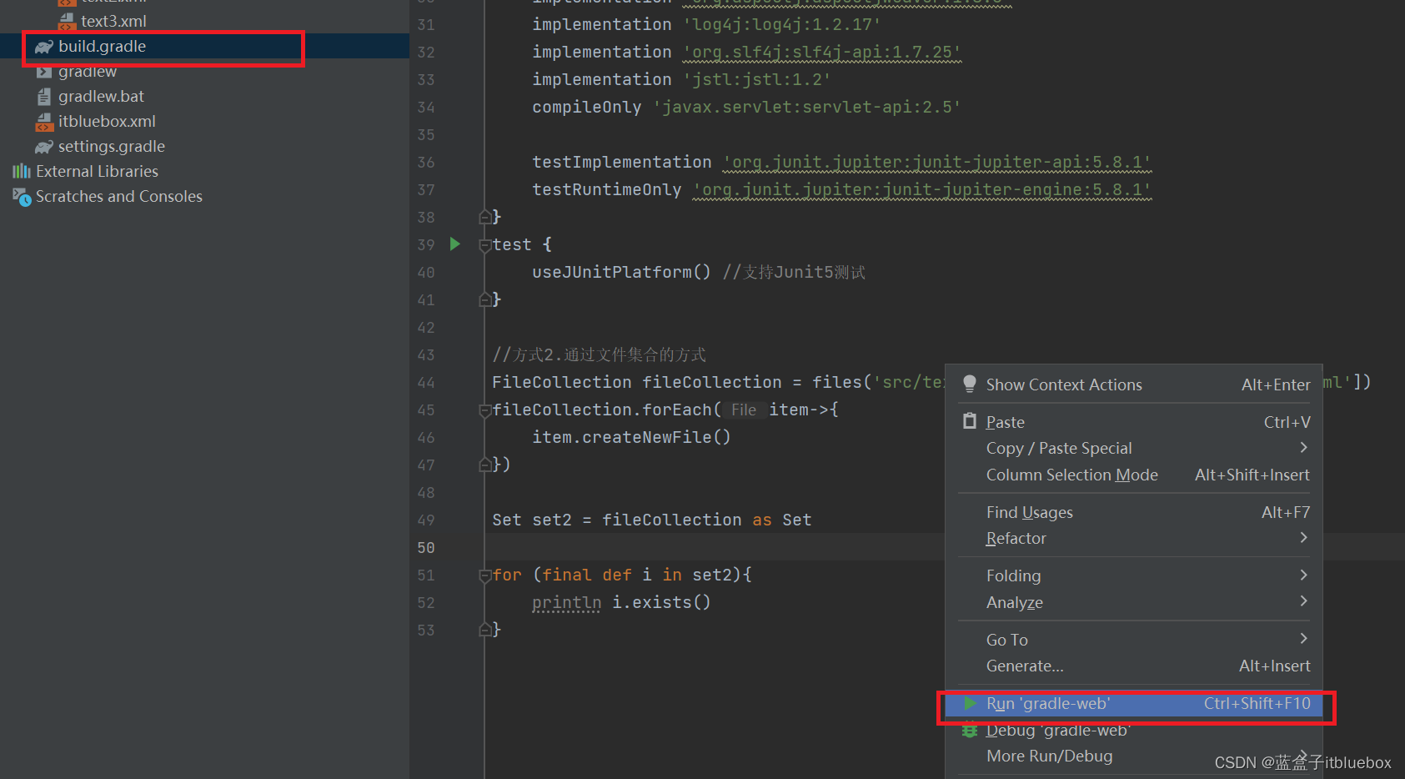Click the green Run arrow icon in menu
This screenshot has width=1405, height=779.
[970, 703]
